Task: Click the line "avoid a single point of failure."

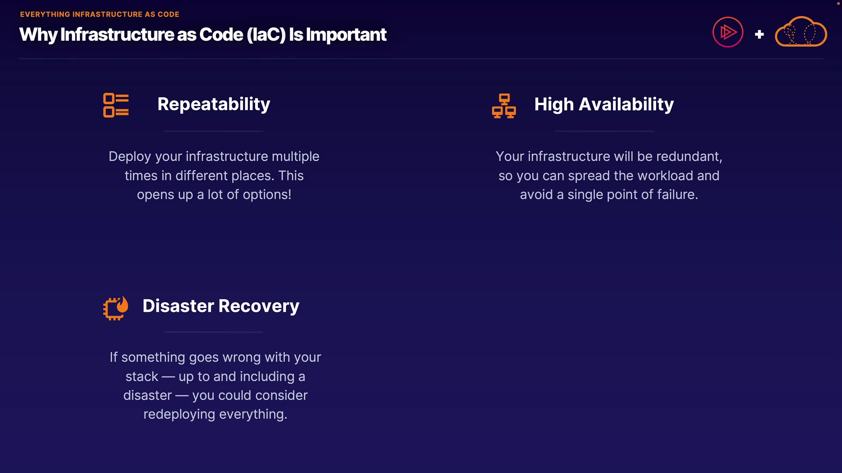Action: click(x=609, y=194)
